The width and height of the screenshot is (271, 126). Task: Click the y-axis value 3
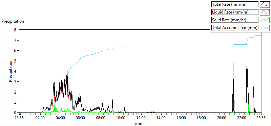(15, 81)
